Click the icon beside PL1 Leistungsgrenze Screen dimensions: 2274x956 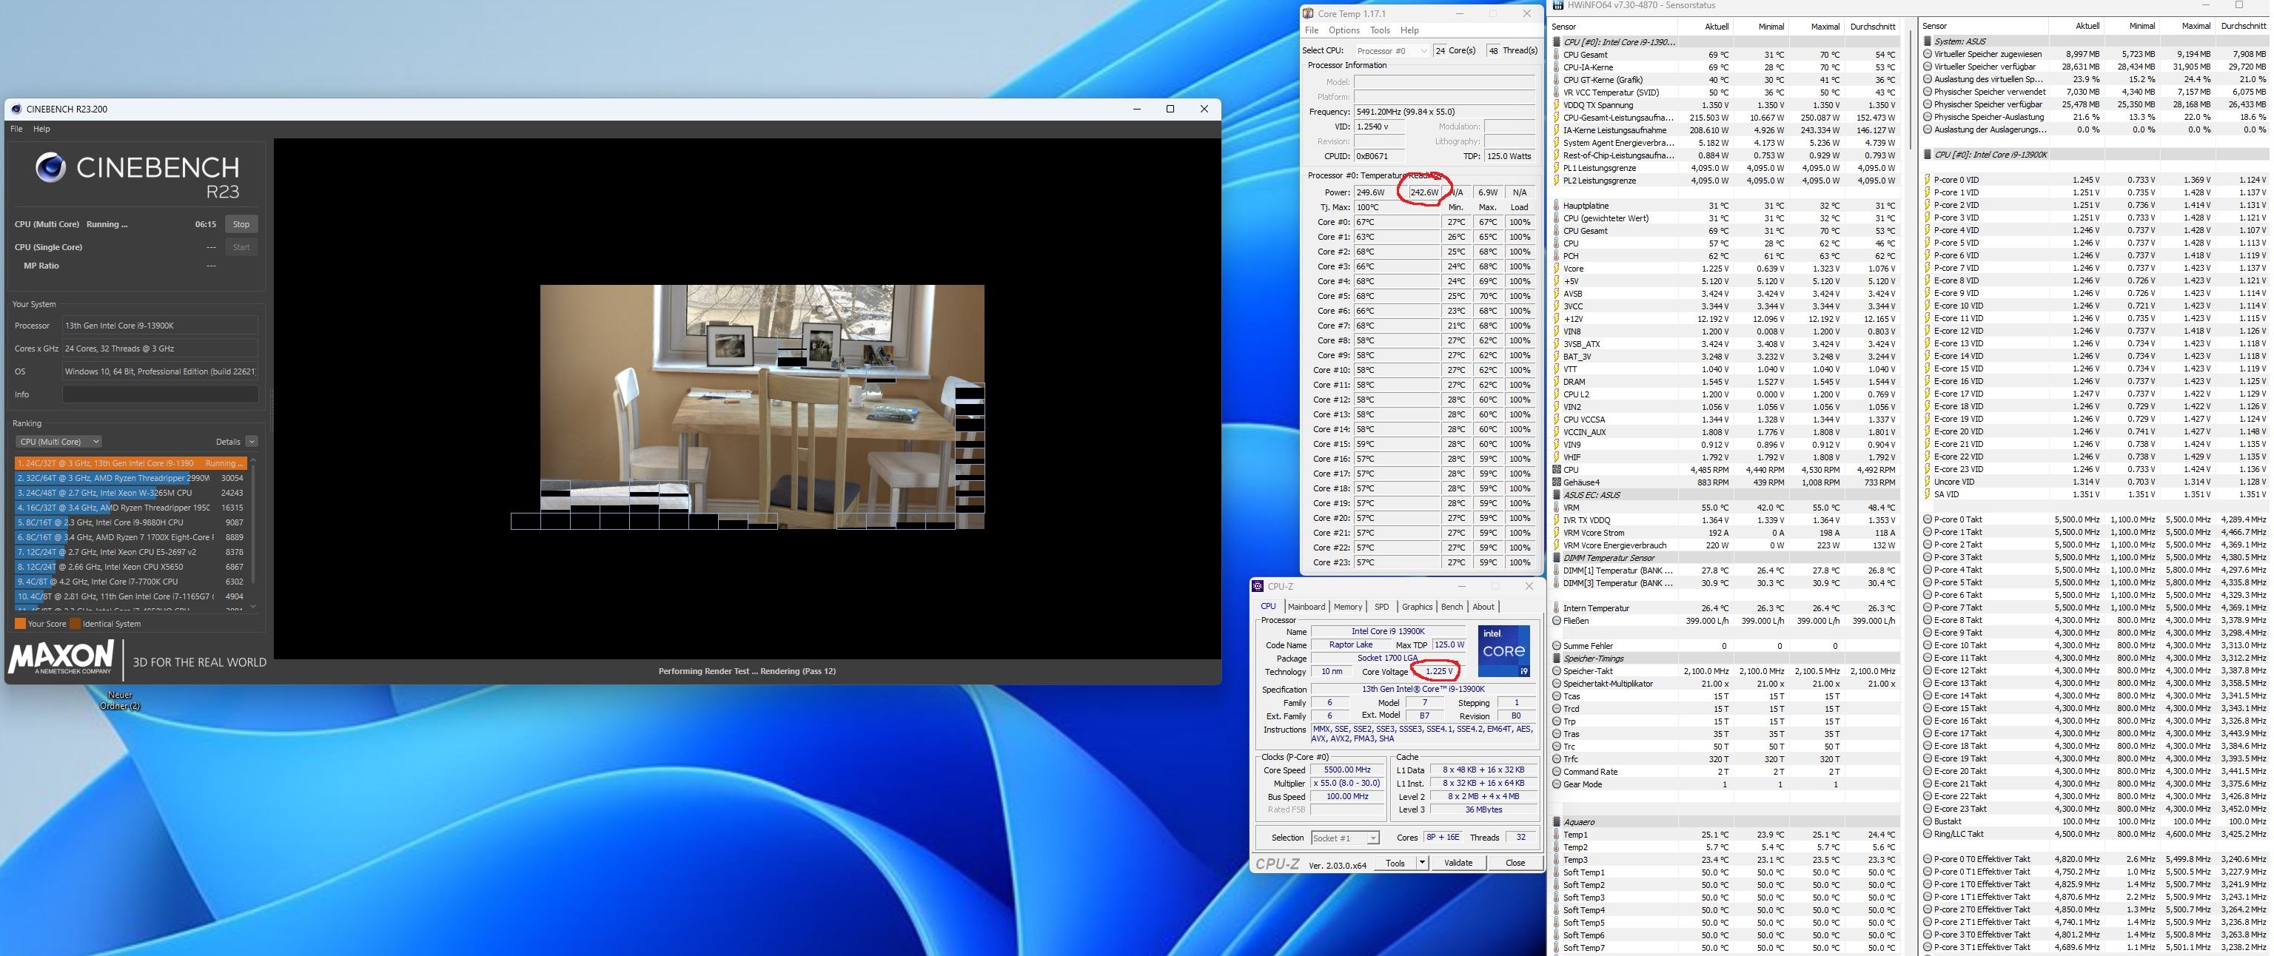click(x=1556, y=168)
